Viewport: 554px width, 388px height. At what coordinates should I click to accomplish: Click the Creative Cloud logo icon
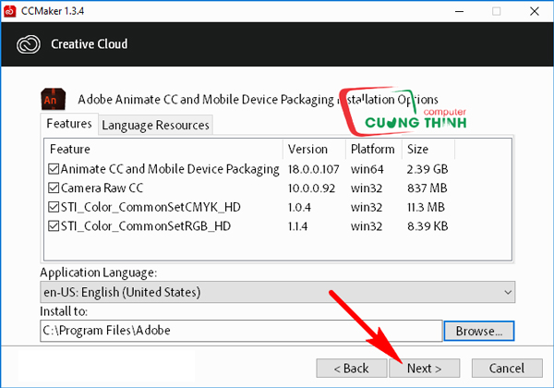click(x=29, y=44)
